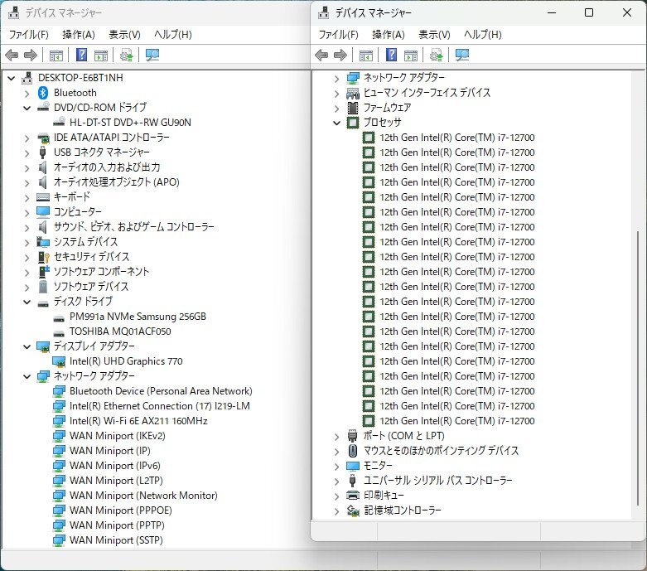Select Intel(R) UHD Graphics 770

[126, 361]
